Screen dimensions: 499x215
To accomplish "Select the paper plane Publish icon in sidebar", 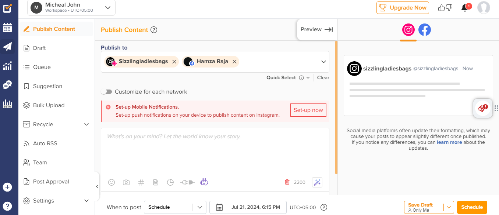I will point(8,47).
